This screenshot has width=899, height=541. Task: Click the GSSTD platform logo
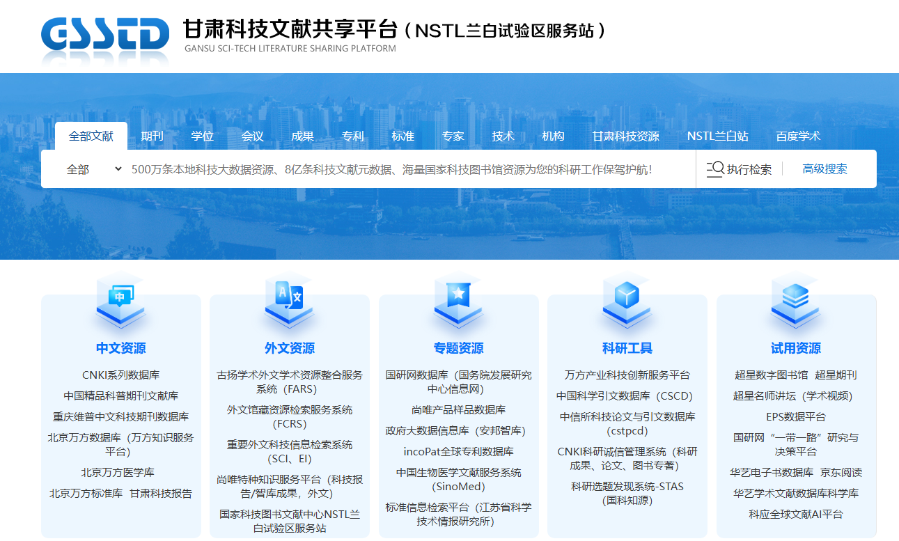pyautogui.click(x=104, y=35)
